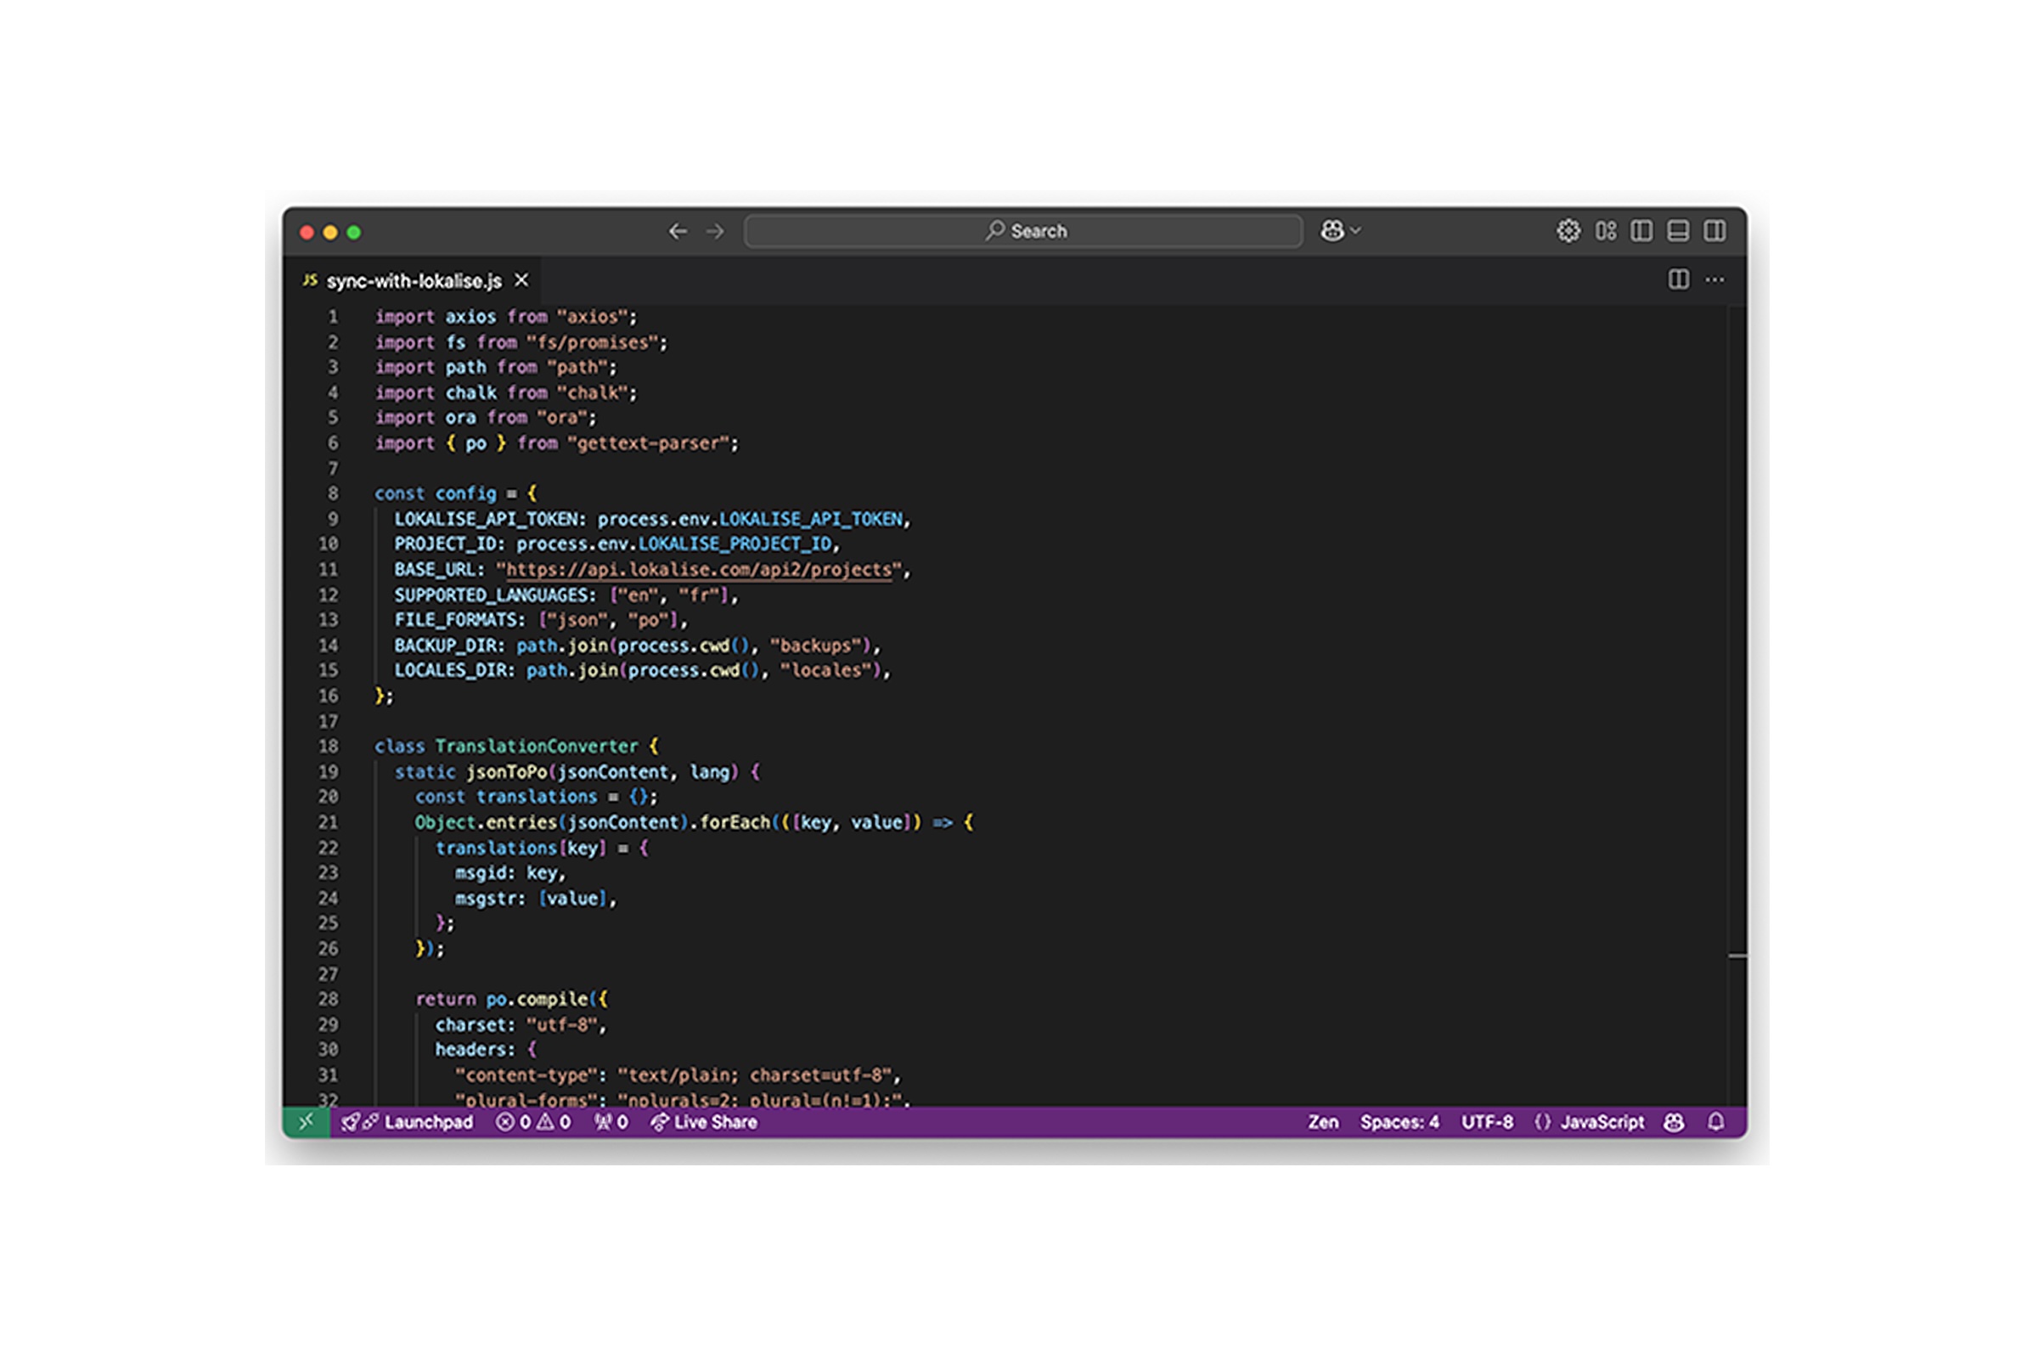The height and width of the screenshot is (1359, 2038).
Task: Toggle the secondary side bar
Action: click(x=1714, y=230)
